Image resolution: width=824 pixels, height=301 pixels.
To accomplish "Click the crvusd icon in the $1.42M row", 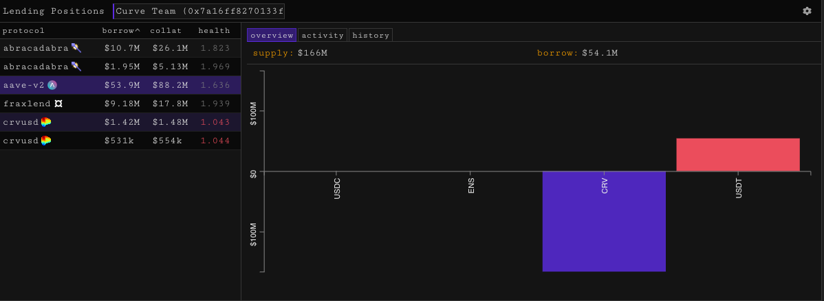I will [x=46, y=122].
